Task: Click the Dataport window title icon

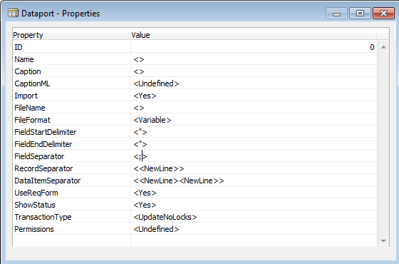Action: coord(13,13)
